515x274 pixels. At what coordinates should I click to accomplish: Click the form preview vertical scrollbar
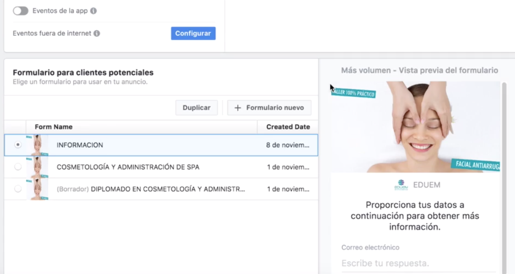click(504, 168)
